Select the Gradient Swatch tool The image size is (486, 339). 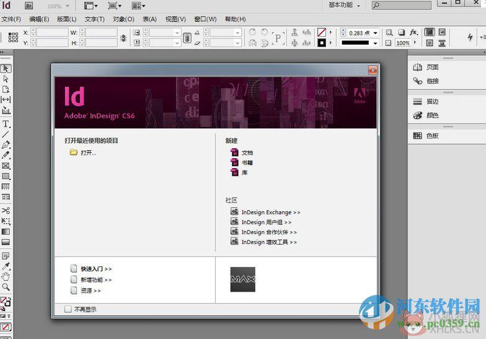tap(6, 232)
